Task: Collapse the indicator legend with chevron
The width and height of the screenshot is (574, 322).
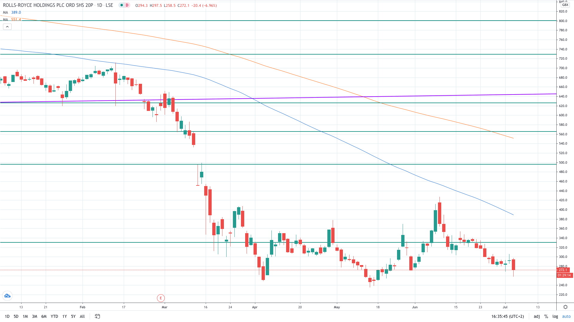Action: (7, 27)
